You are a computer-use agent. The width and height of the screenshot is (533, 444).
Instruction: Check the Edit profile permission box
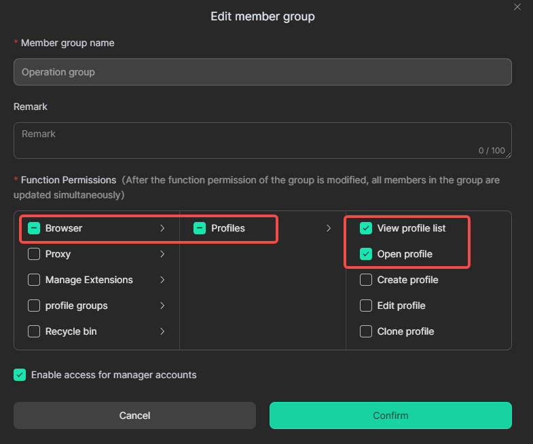coord(366,306)
